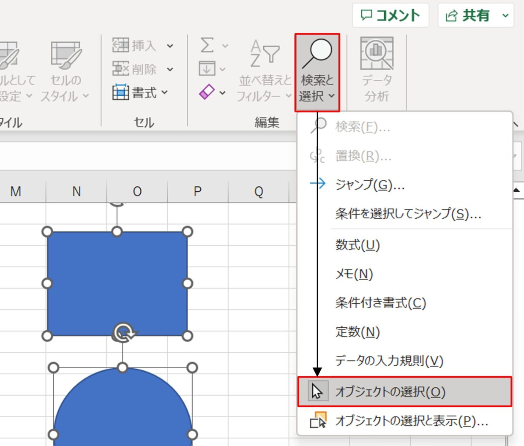The height and width of the screenshot is (446, 524).
Task: Choose オブジェクトの選択と表示(P)... menu item
Action: [x=405, y=421]
